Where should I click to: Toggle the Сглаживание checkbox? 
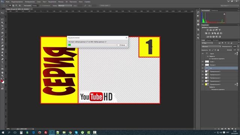(41, 6)
